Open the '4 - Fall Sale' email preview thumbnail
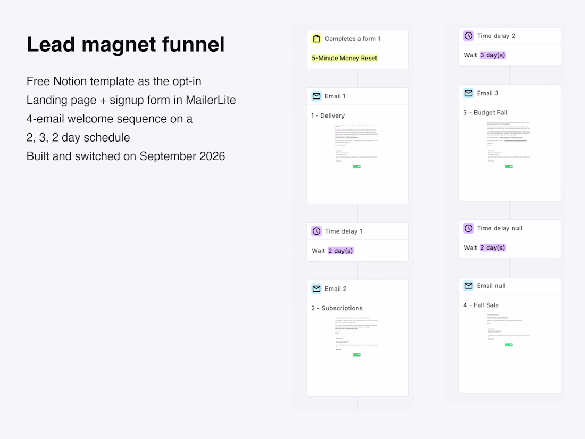The height and width of the screenshot is (439, 585). pos(508,330)
